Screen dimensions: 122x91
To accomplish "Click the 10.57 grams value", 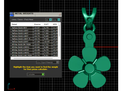I will pyautogui.click(x=37, y=28).
